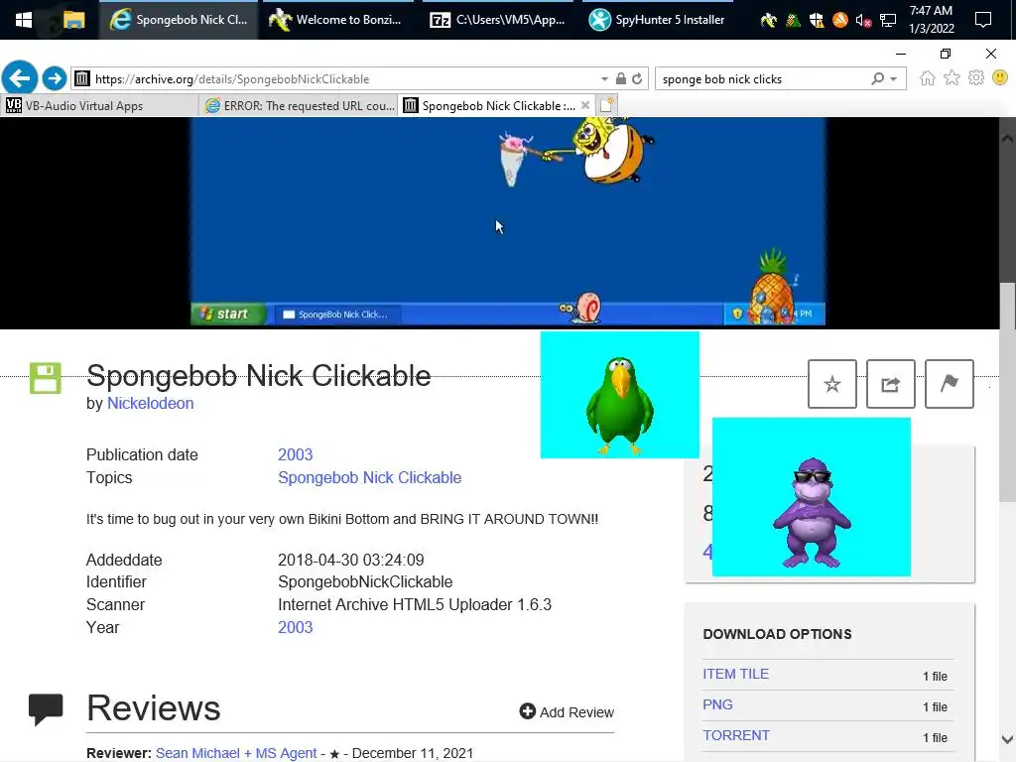Open IE Tools gear icon

pos(976,78)
